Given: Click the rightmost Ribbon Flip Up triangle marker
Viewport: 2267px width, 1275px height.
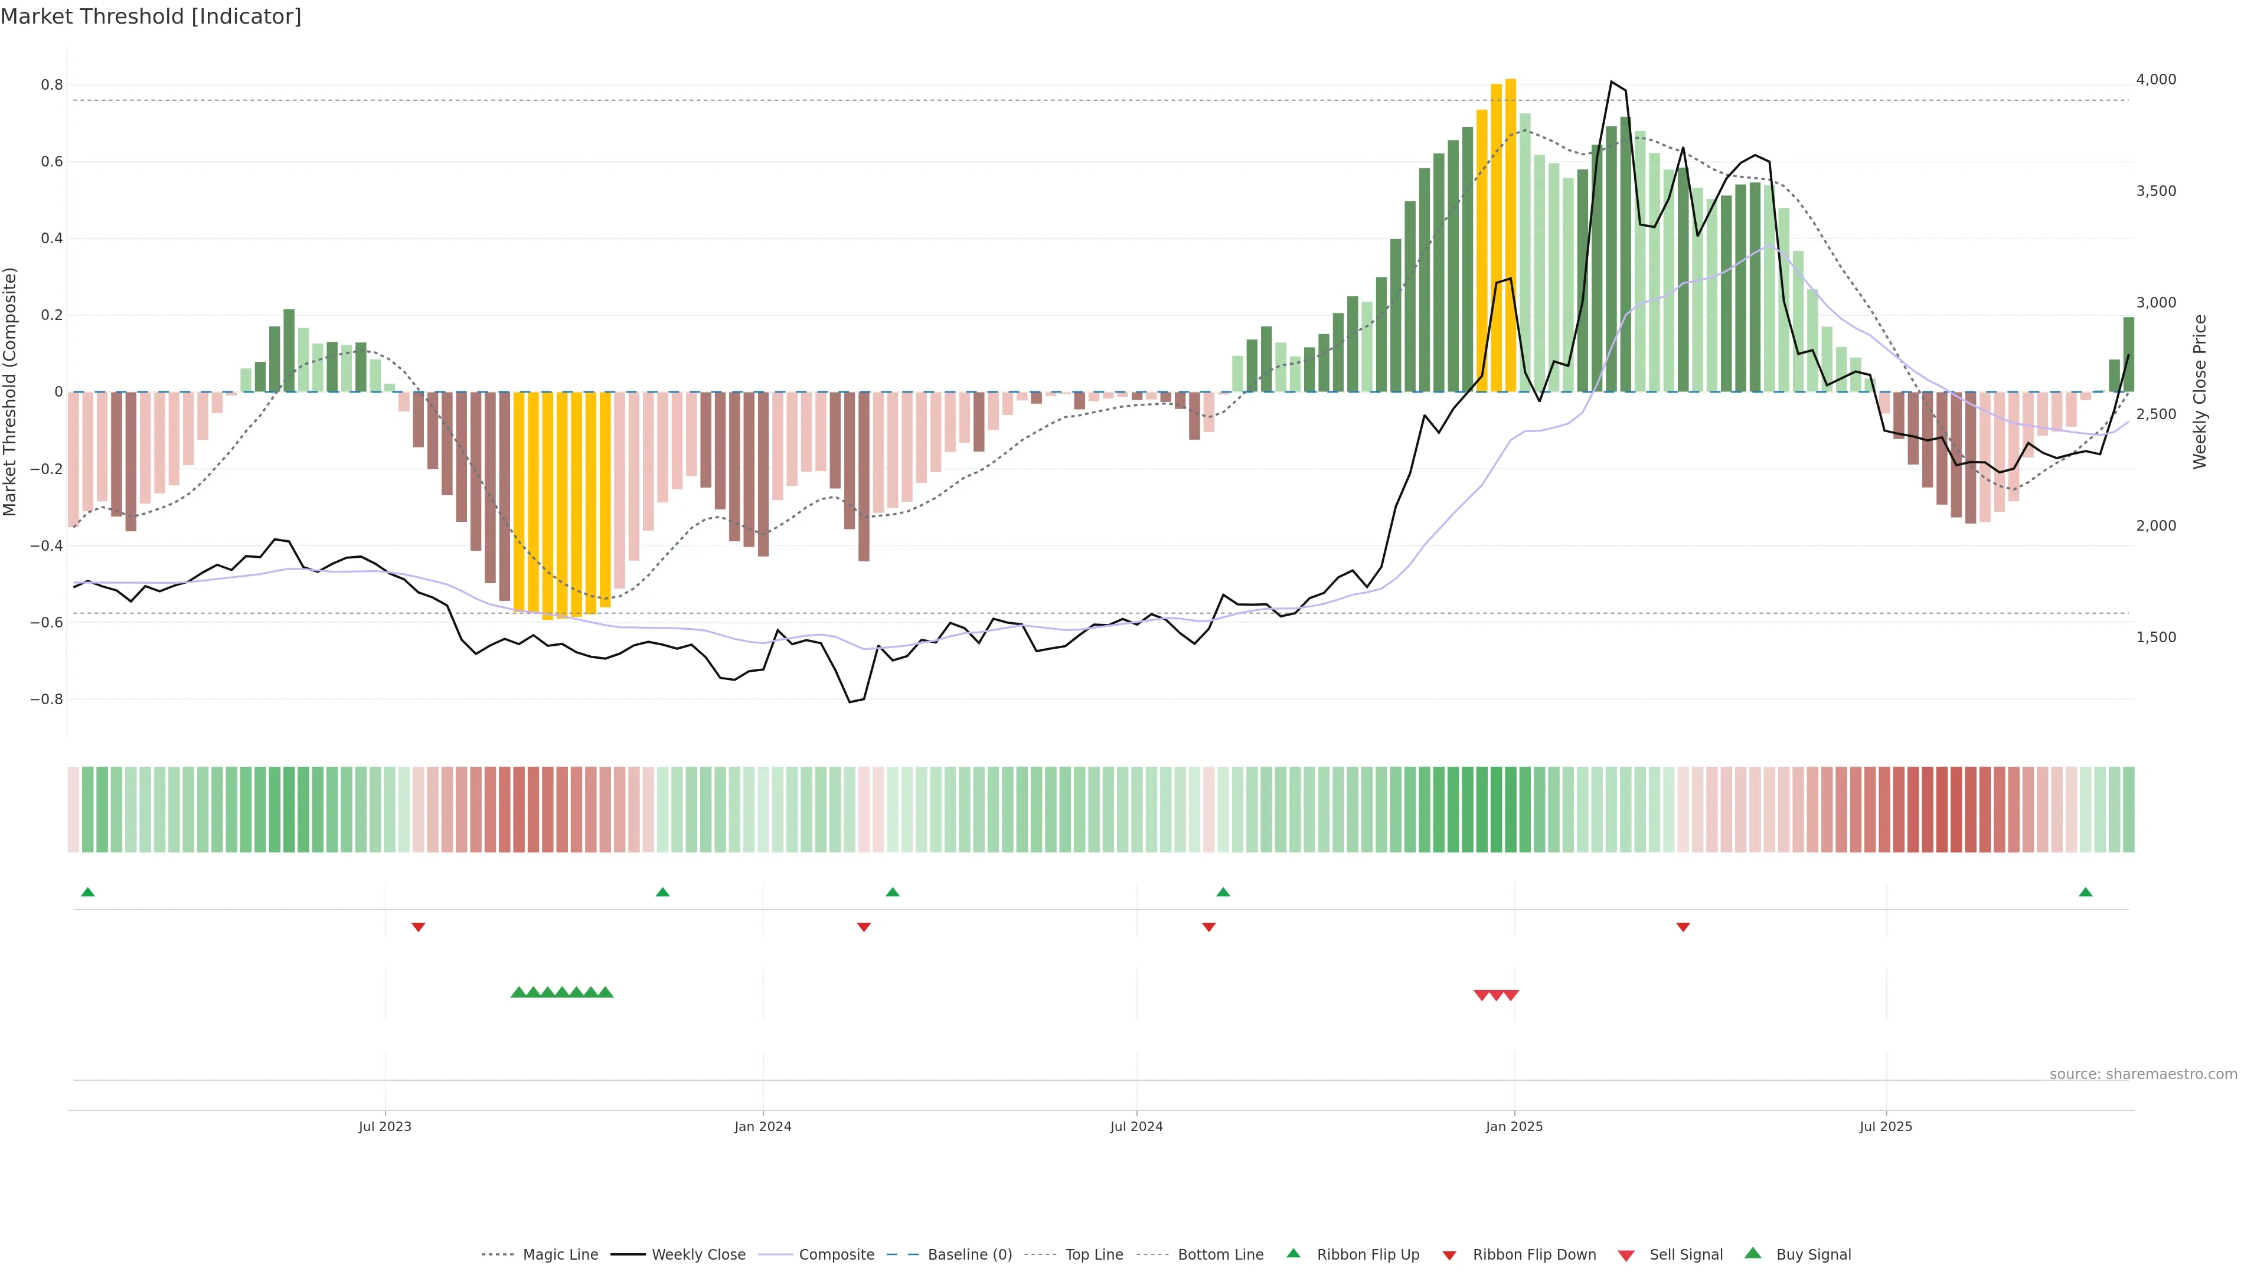Looking at the screenshot, I should tap(2085, 892).
